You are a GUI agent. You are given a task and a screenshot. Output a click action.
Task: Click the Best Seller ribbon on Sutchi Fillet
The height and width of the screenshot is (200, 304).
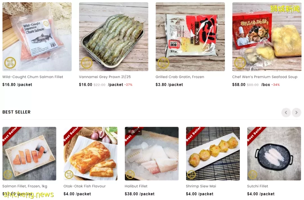tap(256, 135)
